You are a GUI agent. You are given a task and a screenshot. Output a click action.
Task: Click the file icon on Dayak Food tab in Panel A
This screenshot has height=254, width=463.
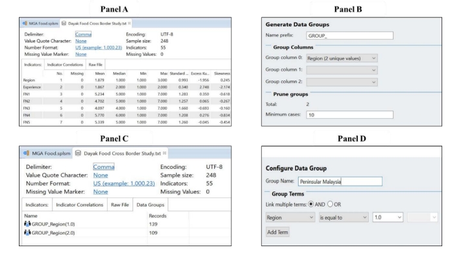pos(64,23)
